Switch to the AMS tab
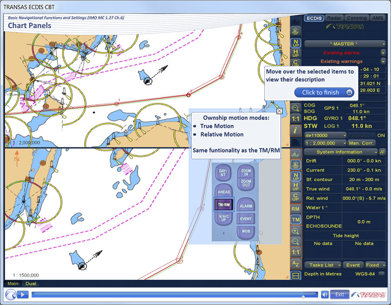 point(378,18)
